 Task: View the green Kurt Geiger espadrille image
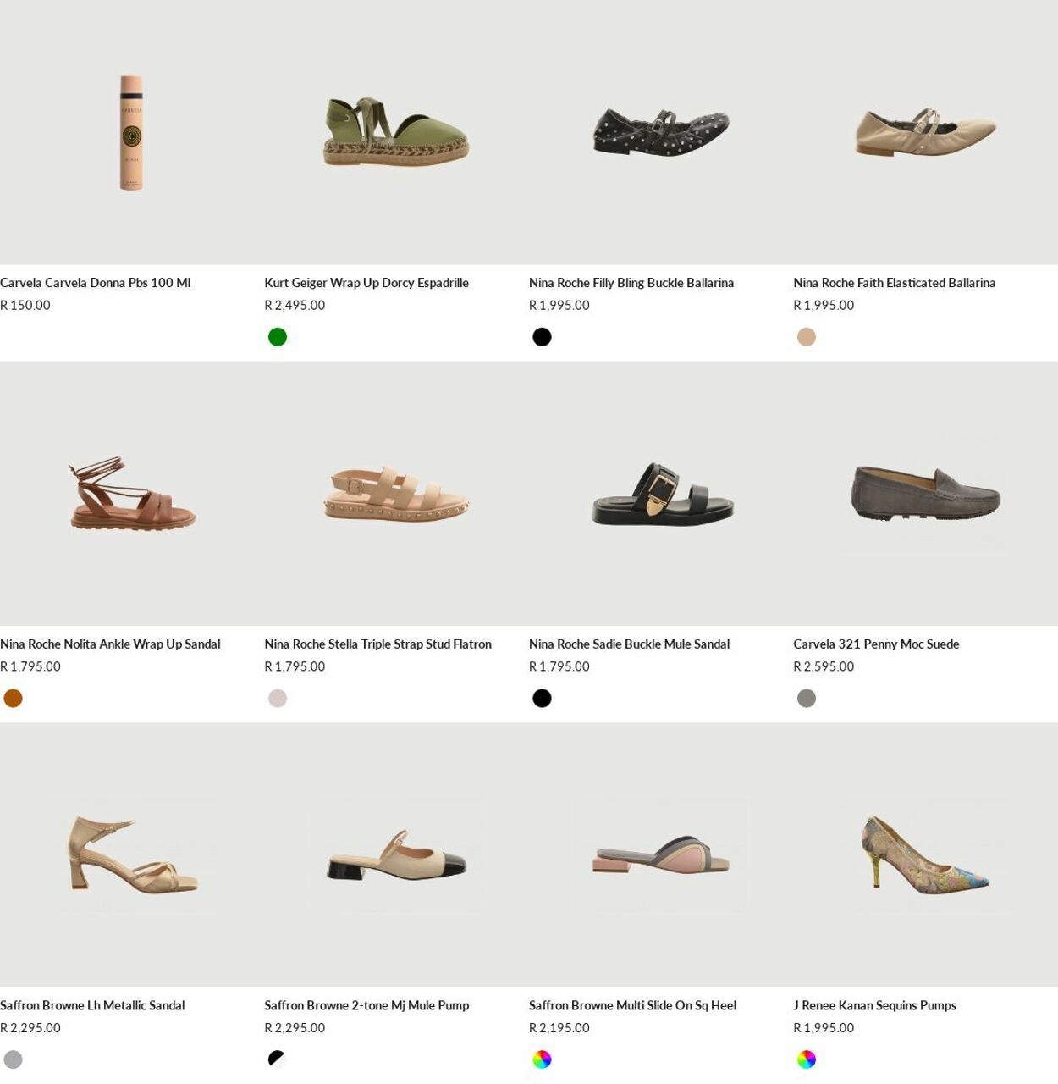[x=396, y=132]
